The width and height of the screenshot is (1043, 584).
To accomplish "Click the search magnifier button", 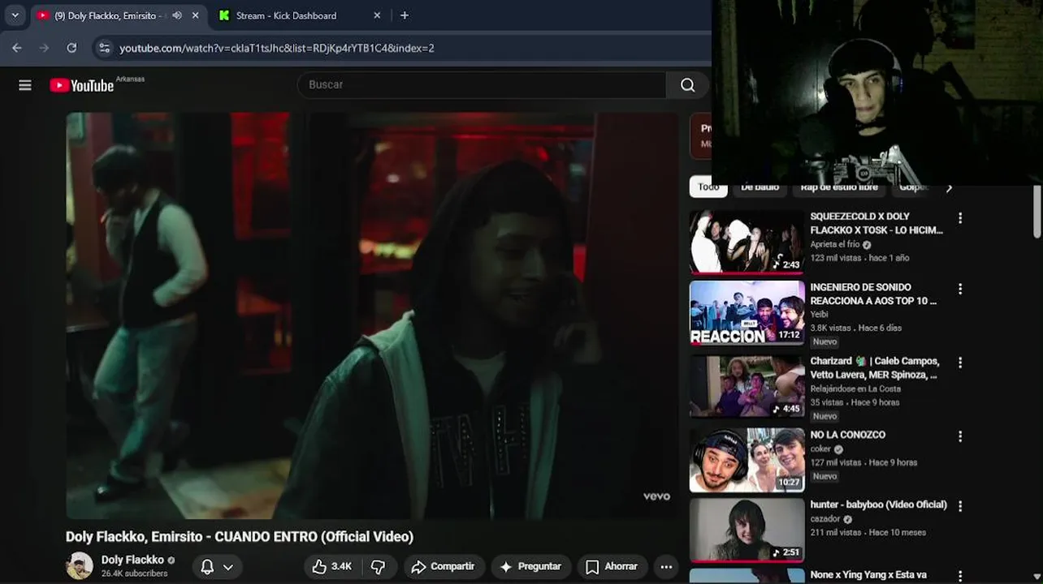I will coord(687,85).
